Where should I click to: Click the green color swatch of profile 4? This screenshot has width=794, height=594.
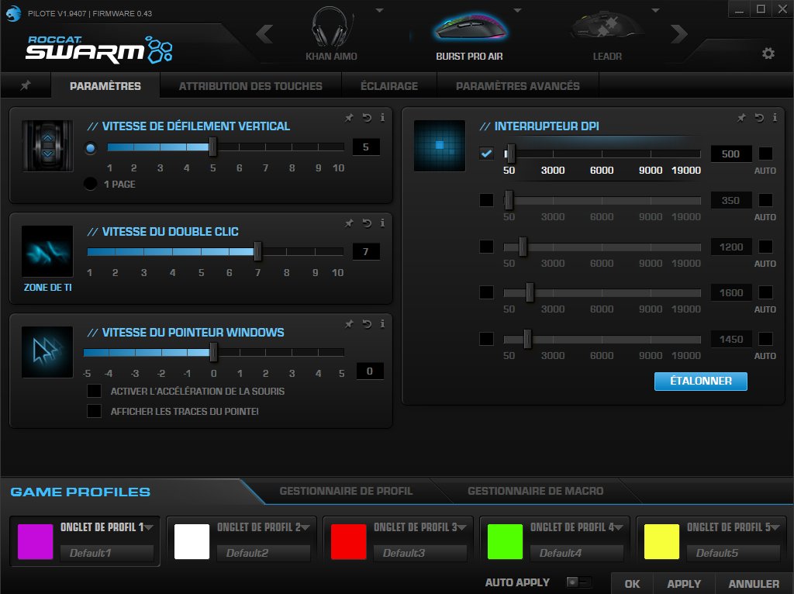coord(505,541)
